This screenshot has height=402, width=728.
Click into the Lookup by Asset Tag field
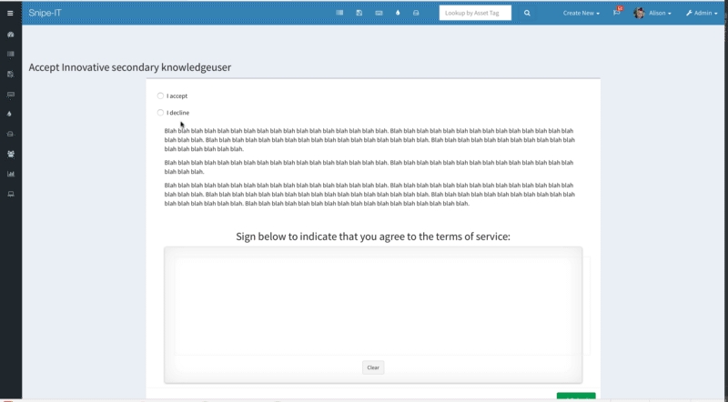click(475, 14)
